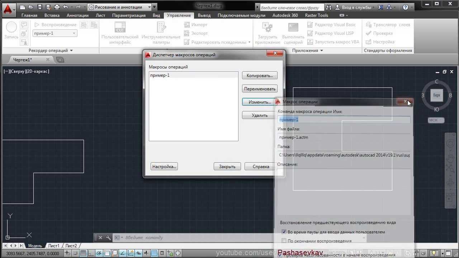Expand the Рекордер операций panel
This screenshot has height=258, width=459.
pos(51,51)
